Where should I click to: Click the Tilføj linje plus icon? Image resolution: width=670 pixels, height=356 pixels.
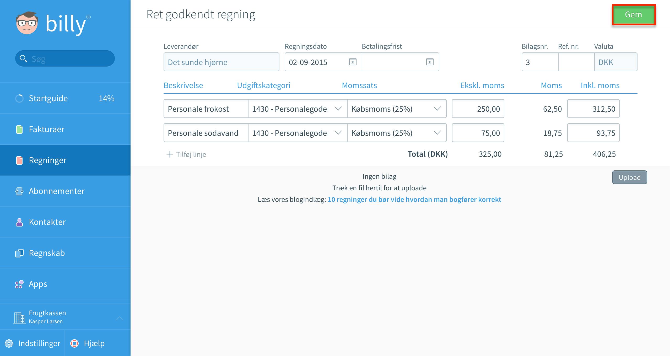[x=170, y=154]
